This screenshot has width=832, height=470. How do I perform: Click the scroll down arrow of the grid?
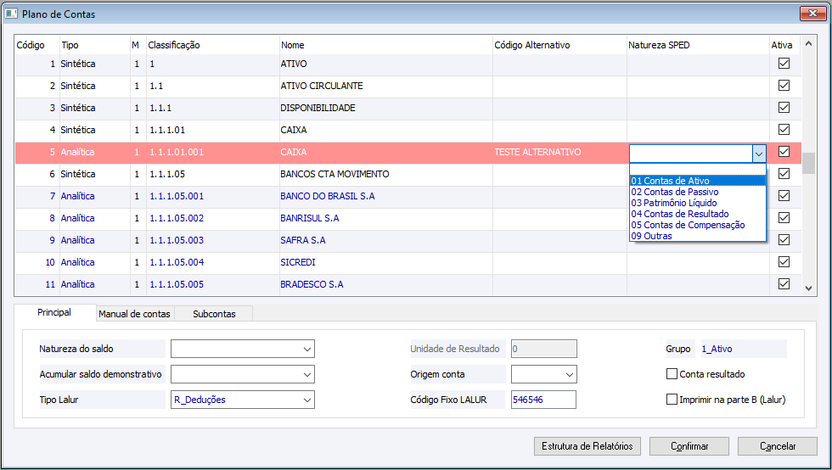click(x=808, y=288)
